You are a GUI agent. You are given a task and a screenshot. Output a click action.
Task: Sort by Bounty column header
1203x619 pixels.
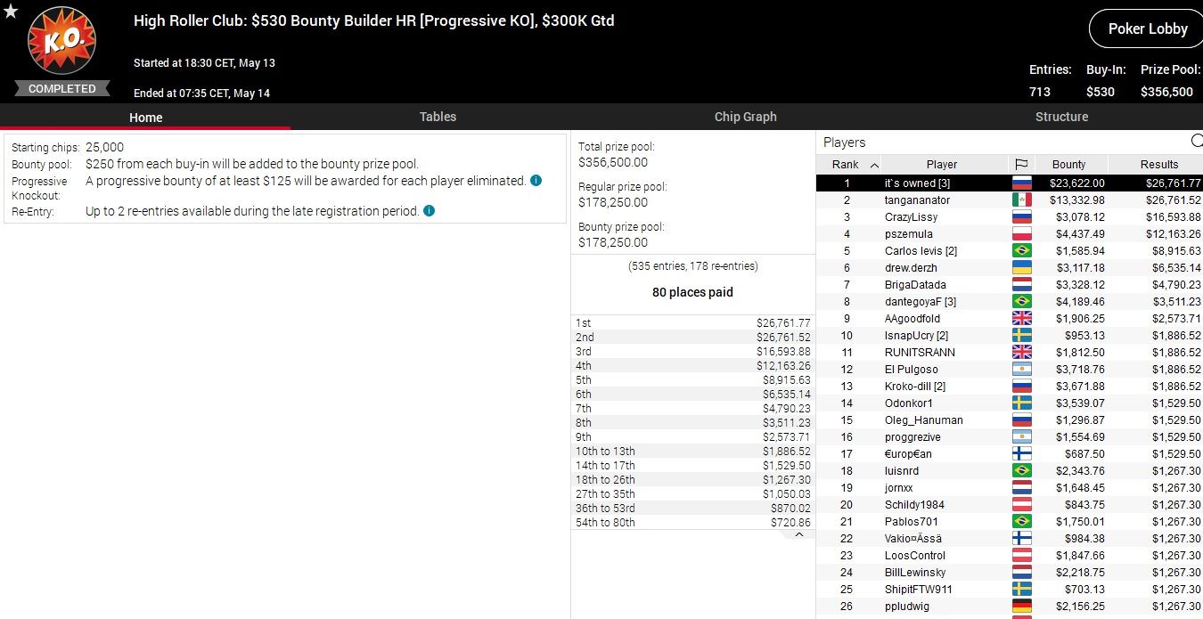(1068, 165)
